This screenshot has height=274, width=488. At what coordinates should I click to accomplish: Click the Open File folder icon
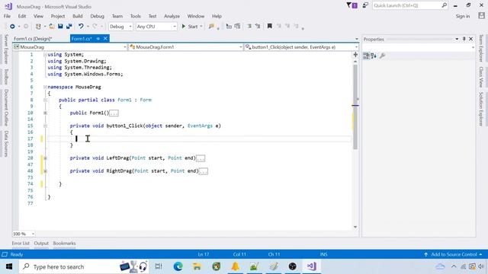click(52, 27)
